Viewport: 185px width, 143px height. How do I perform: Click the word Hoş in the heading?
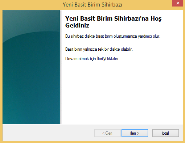[156, 19]
